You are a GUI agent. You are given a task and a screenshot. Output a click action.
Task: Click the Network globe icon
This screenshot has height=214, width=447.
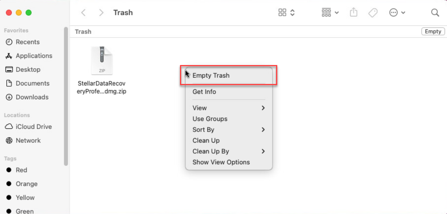coord(9,141)
